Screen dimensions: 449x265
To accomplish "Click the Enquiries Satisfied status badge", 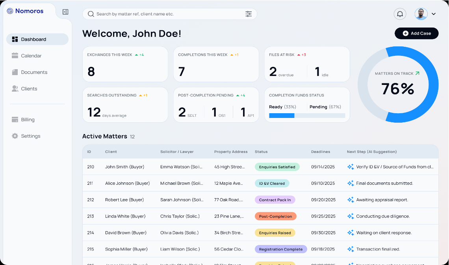I will point(277,167).
